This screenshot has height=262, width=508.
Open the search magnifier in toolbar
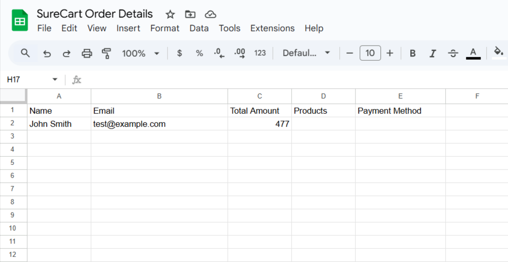25,53
